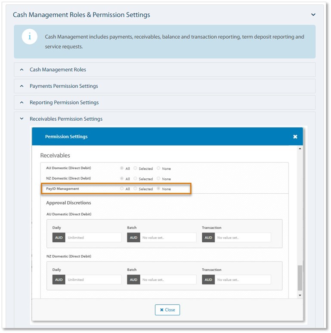Click AU Domestic Batch value field
This screenshot has width=331, height=333.
(168, 238)
